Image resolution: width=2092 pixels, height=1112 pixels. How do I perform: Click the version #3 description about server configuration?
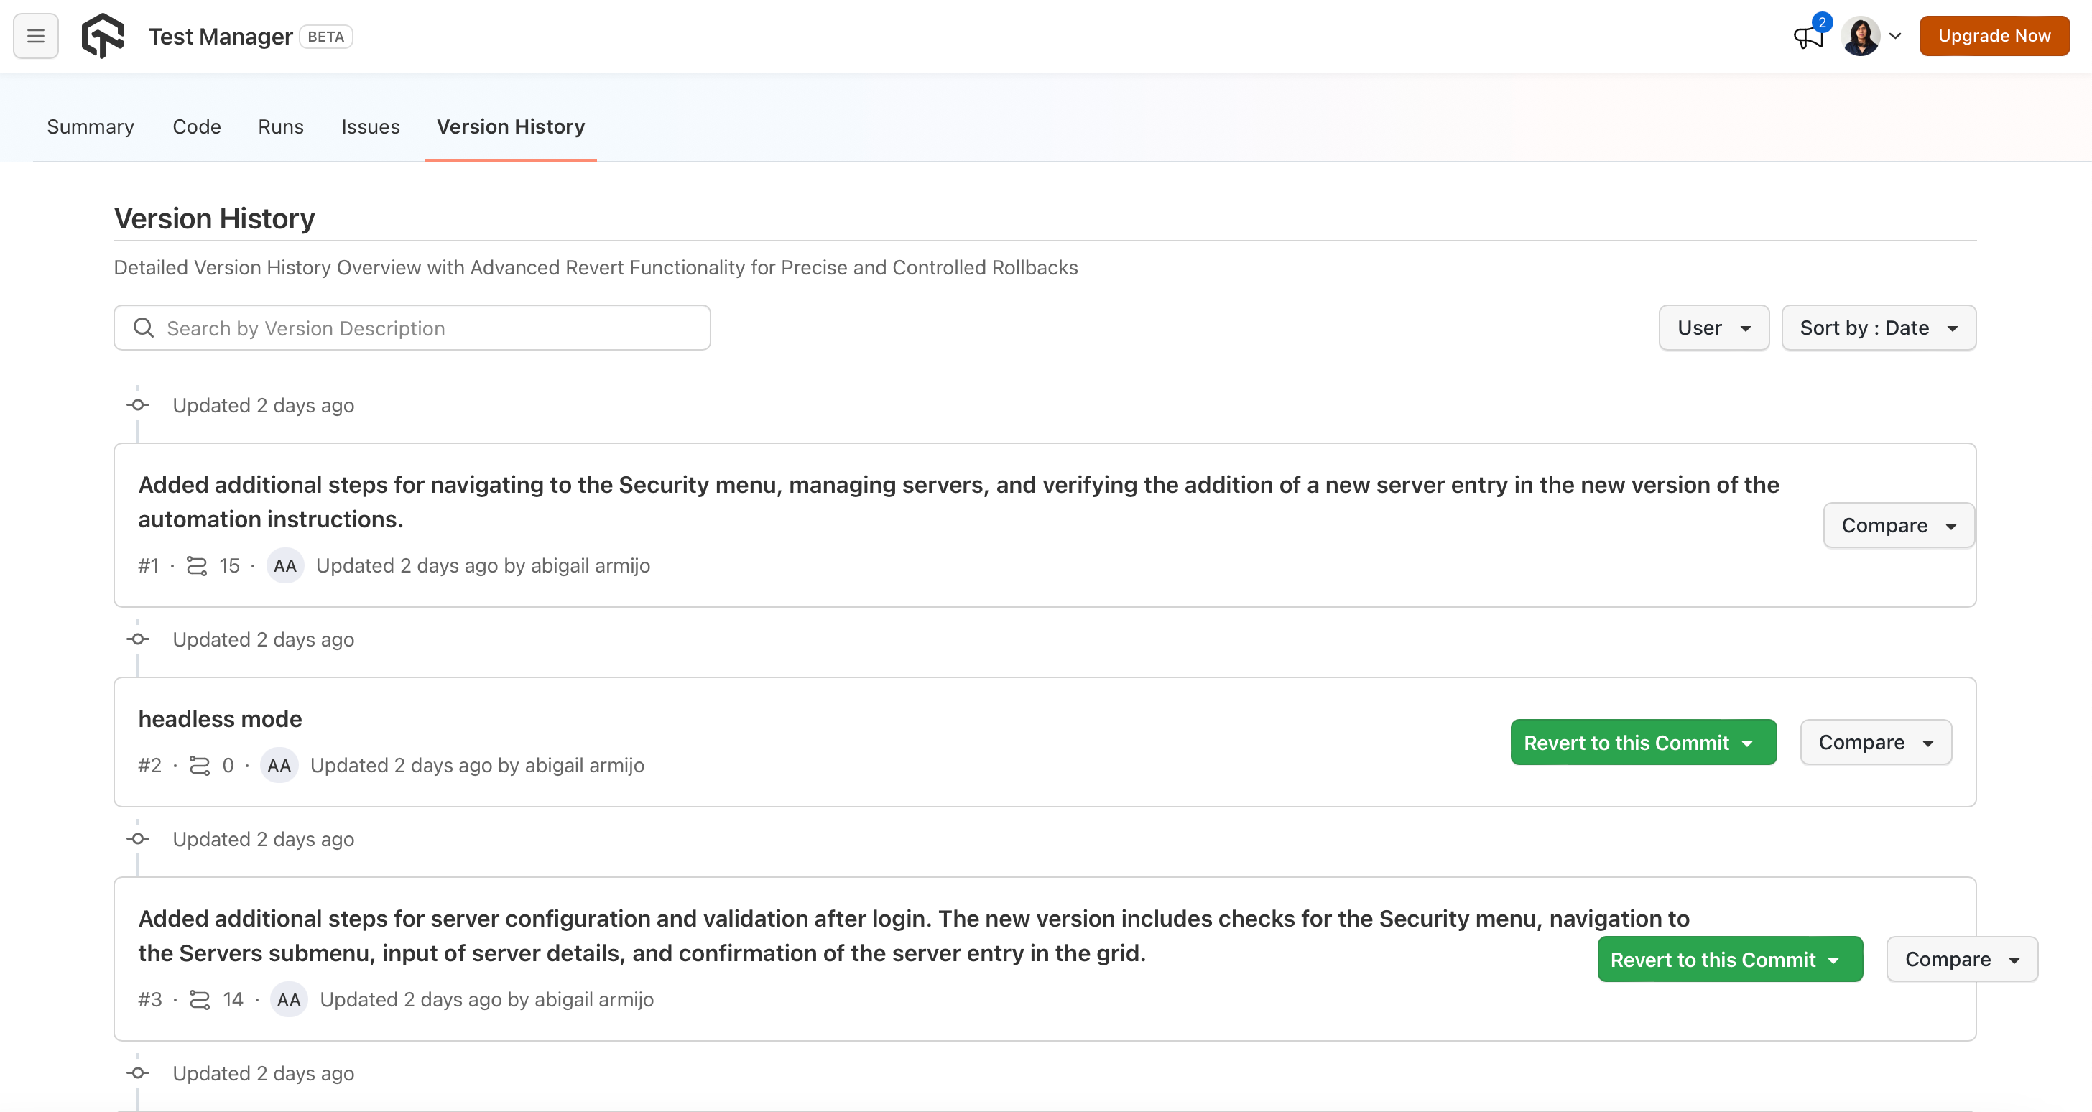point(914,936)
